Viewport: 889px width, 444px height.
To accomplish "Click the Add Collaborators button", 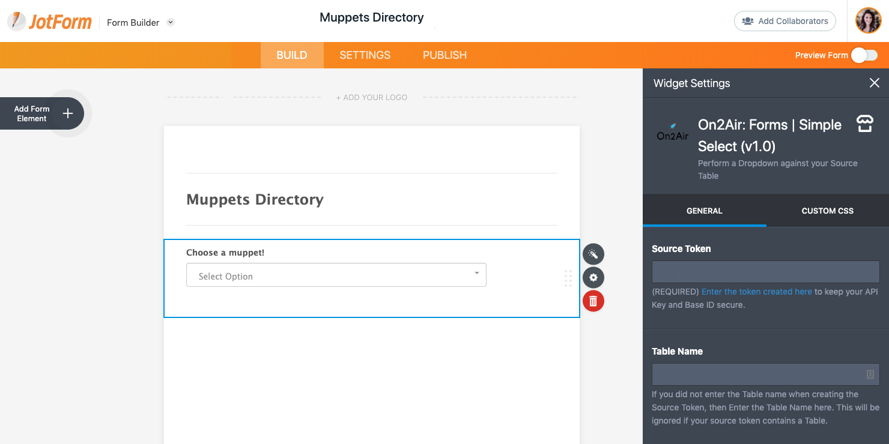I will [785, 21].
